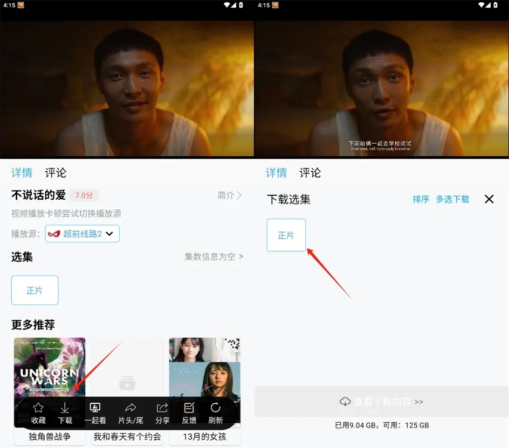Close the 下载选集 panel with X

489,199
